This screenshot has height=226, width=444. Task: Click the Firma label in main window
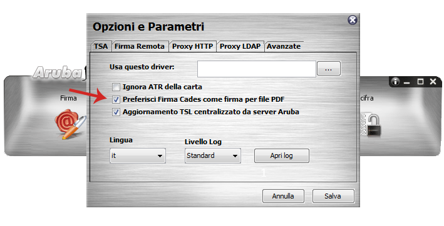pyautogui.click(x=68, y=98)
